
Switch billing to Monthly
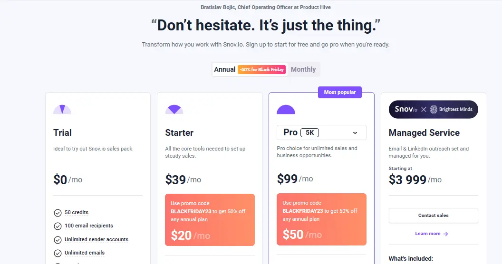coord(303,69)
